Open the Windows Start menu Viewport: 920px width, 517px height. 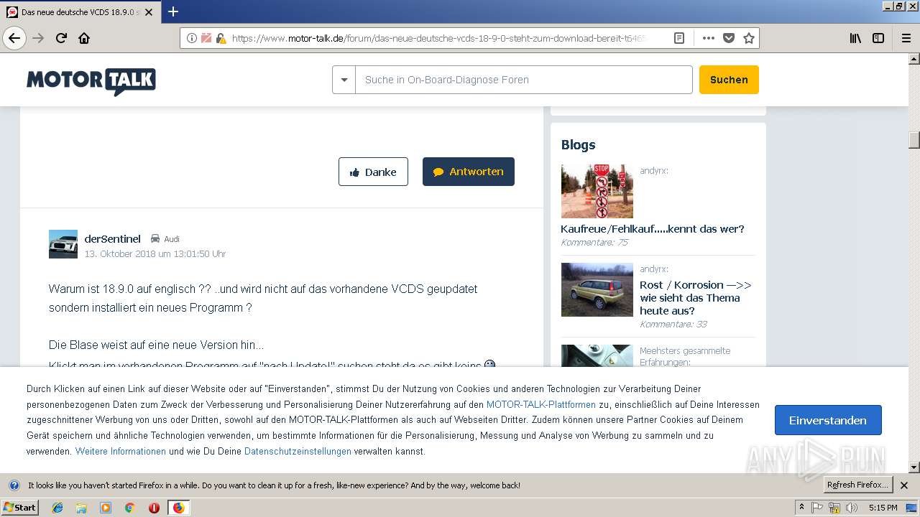(x=20, y=507)
